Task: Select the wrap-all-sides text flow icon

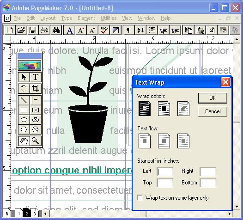Action: tap(183, 141)
